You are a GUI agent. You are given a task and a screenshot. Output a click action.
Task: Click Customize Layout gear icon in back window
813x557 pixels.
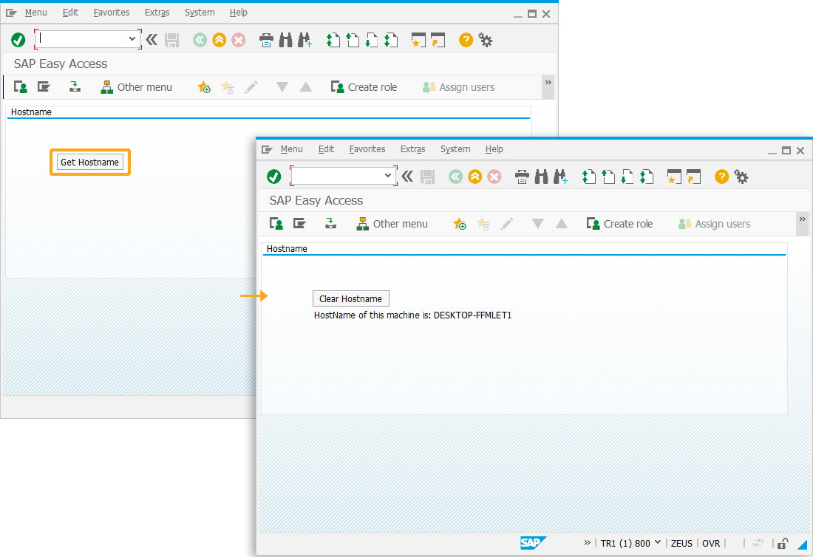486,41
